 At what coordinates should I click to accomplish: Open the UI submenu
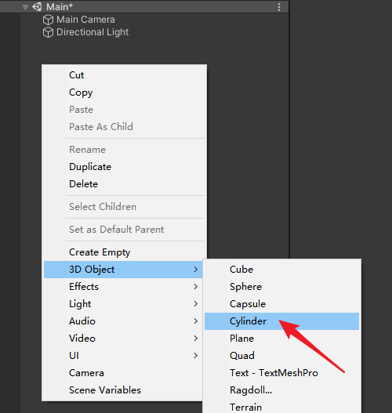[x=123, y=356]
